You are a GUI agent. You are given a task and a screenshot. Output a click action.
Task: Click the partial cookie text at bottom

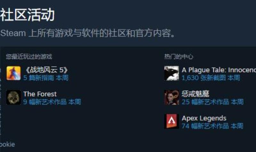(x=7, y=145)
